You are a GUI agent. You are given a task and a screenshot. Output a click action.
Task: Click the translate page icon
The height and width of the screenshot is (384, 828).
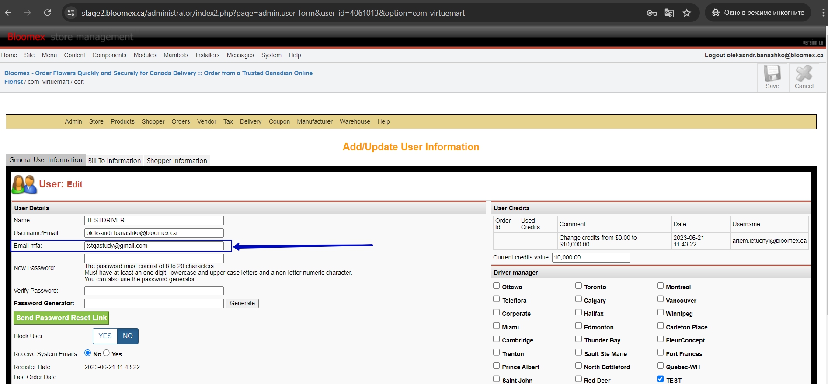tap(669, 13)
